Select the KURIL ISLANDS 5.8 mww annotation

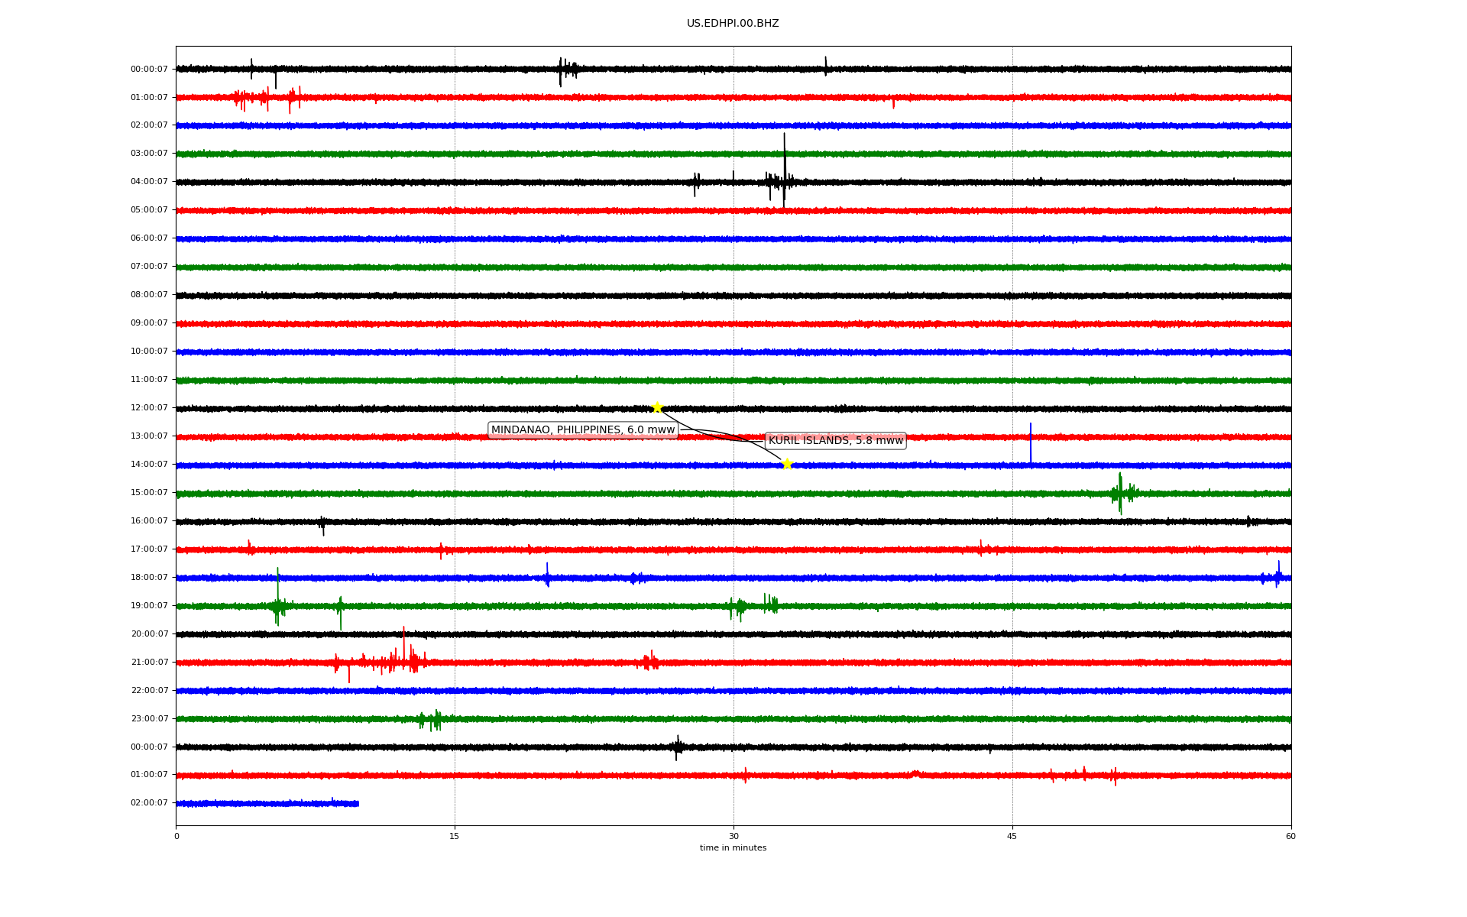pos(835,441)
